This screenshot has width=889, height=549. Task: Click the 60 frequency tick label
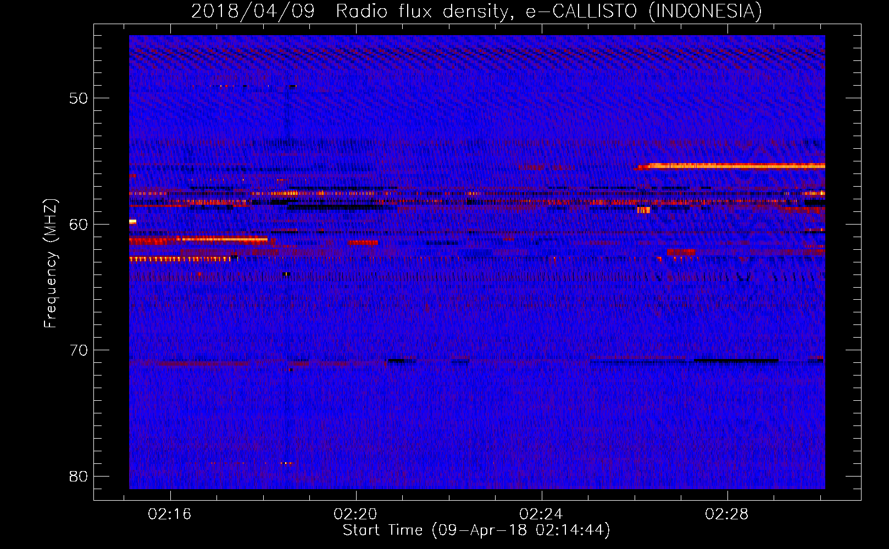click(x=79, y=225)
